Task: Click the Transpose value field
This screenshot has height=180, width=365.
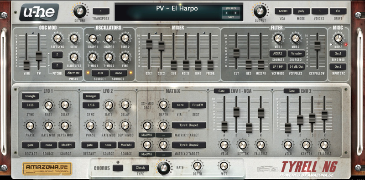Action: click(101, 11)
